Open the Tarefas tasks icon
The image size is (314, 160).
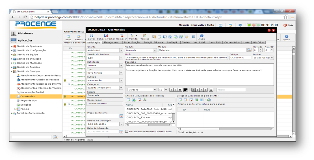tap(145, 36)
